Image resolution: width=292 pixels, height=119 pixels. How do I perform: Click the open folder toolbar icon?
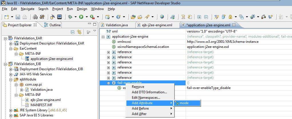[x=140, y=17]
